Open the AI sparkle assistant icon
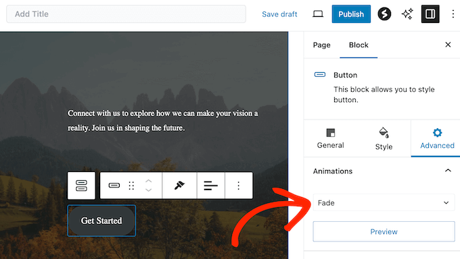The image size is (460, 259). [x=407, y=14]
